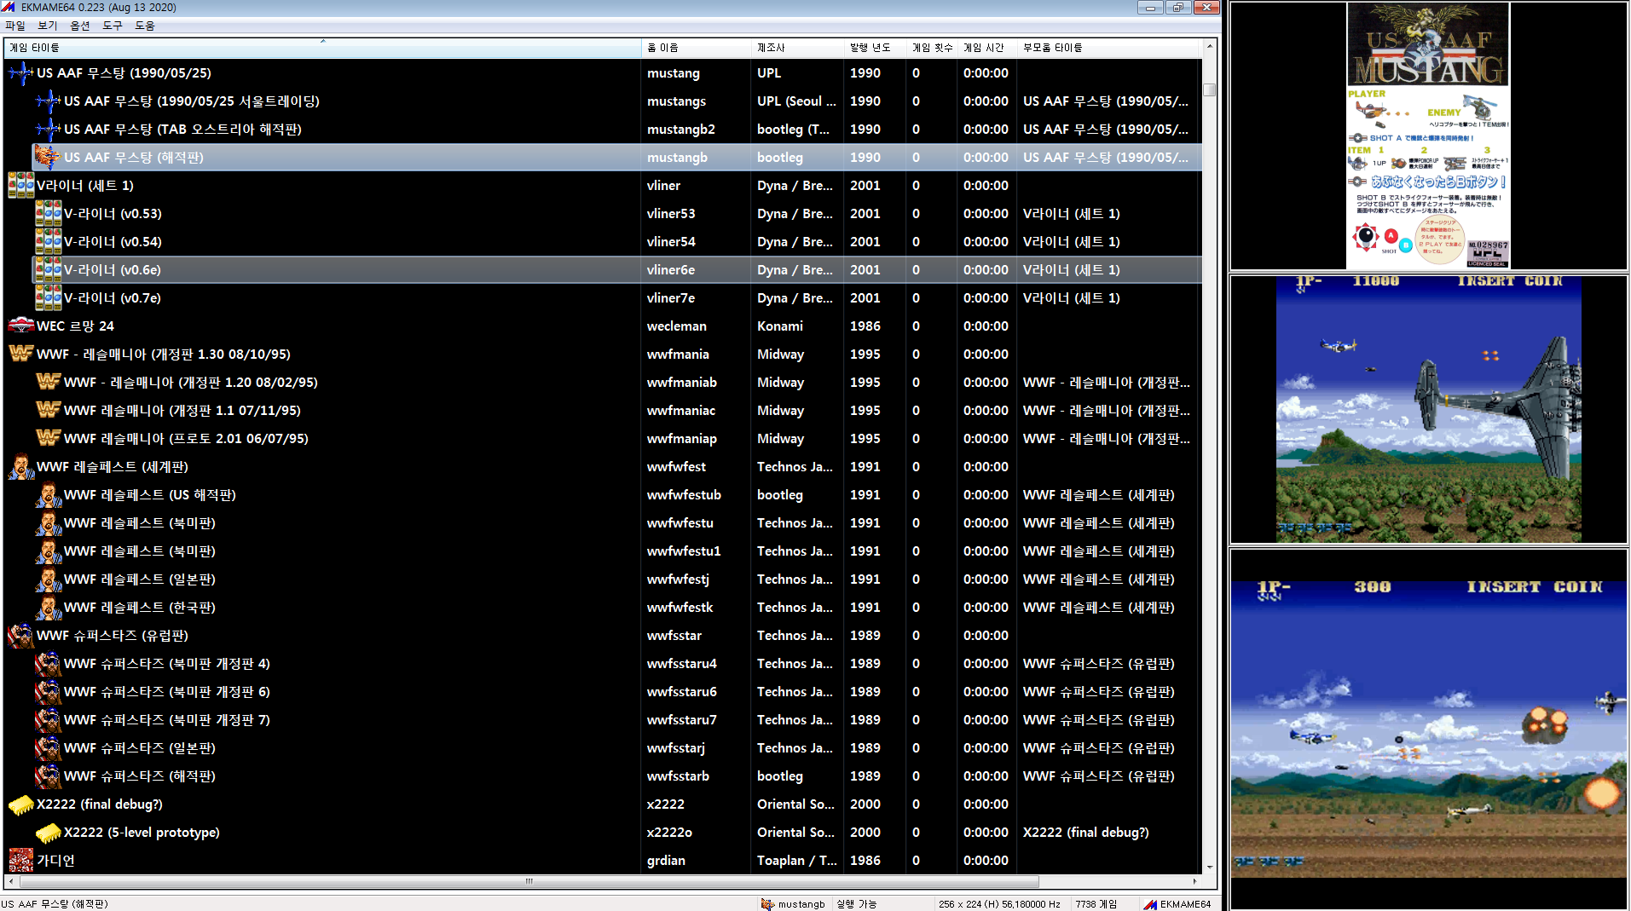This screenshot has width=1631, height=911.
Task: Click the manufacturer cell Konami
Action: point(779,326)
